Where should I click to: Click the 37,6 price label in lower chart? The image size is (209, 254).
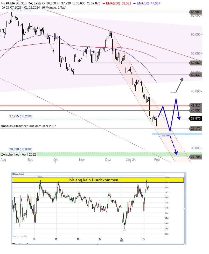tap(167, 208)
